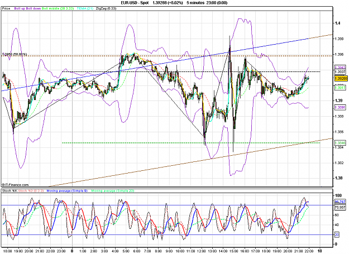Click the 60 level on stochastic axis

pos(337,215)
